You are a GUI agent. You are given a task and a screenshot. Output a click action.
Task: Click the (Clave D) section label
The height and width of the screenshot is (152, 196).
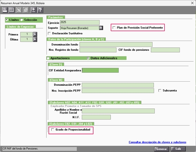click(56, 64)
